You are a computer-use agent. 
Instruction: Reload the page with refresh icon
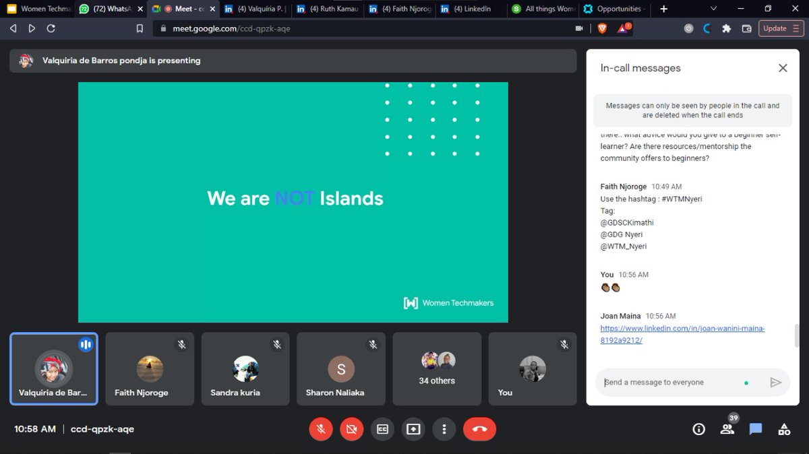coord(51,28)
